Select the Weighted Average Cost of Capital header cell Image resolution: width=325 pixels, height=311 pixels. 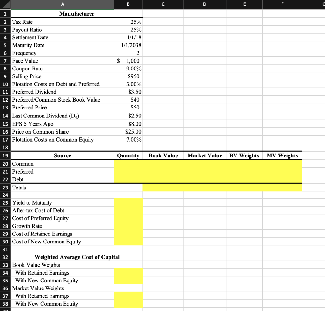tap(77, 257)
